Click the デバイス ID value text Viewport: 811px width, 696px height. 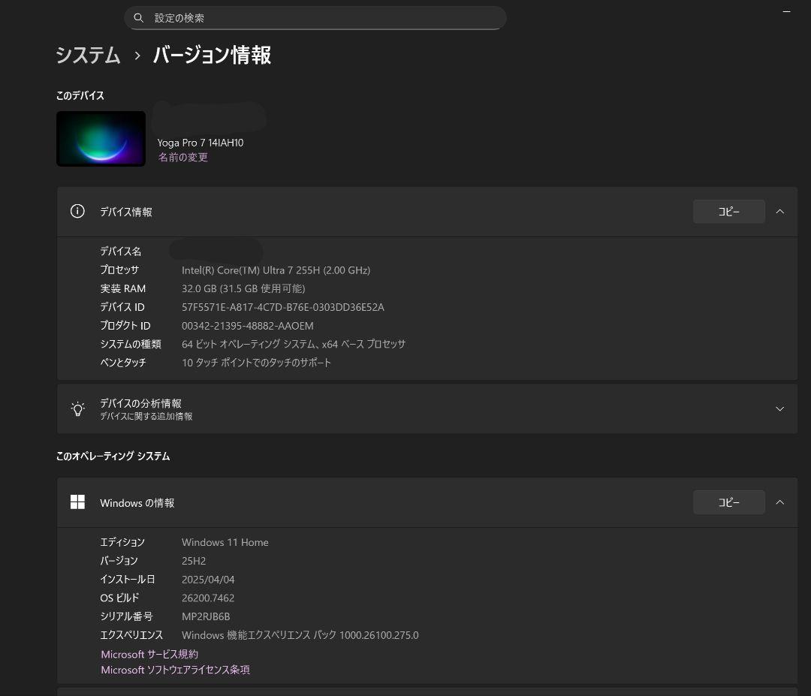[283, 306]
